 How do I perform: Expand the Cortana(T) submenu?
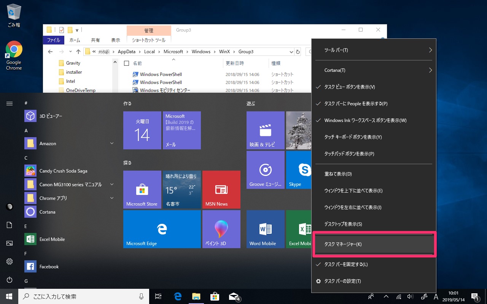374,70
